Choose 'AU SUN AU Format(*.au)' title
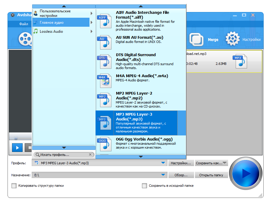Image resolution: width=273 pixels, height=209 pixels. pos(140,38)
